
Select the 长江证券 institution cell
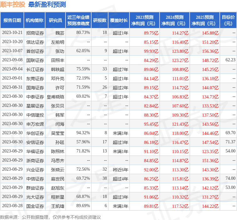(35, 69)
